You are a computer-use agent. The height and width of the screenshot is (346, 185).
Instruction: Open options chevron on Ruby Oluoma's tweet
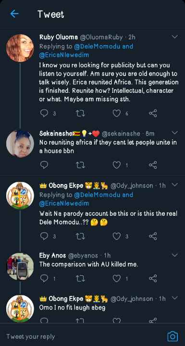pos(174,37)
